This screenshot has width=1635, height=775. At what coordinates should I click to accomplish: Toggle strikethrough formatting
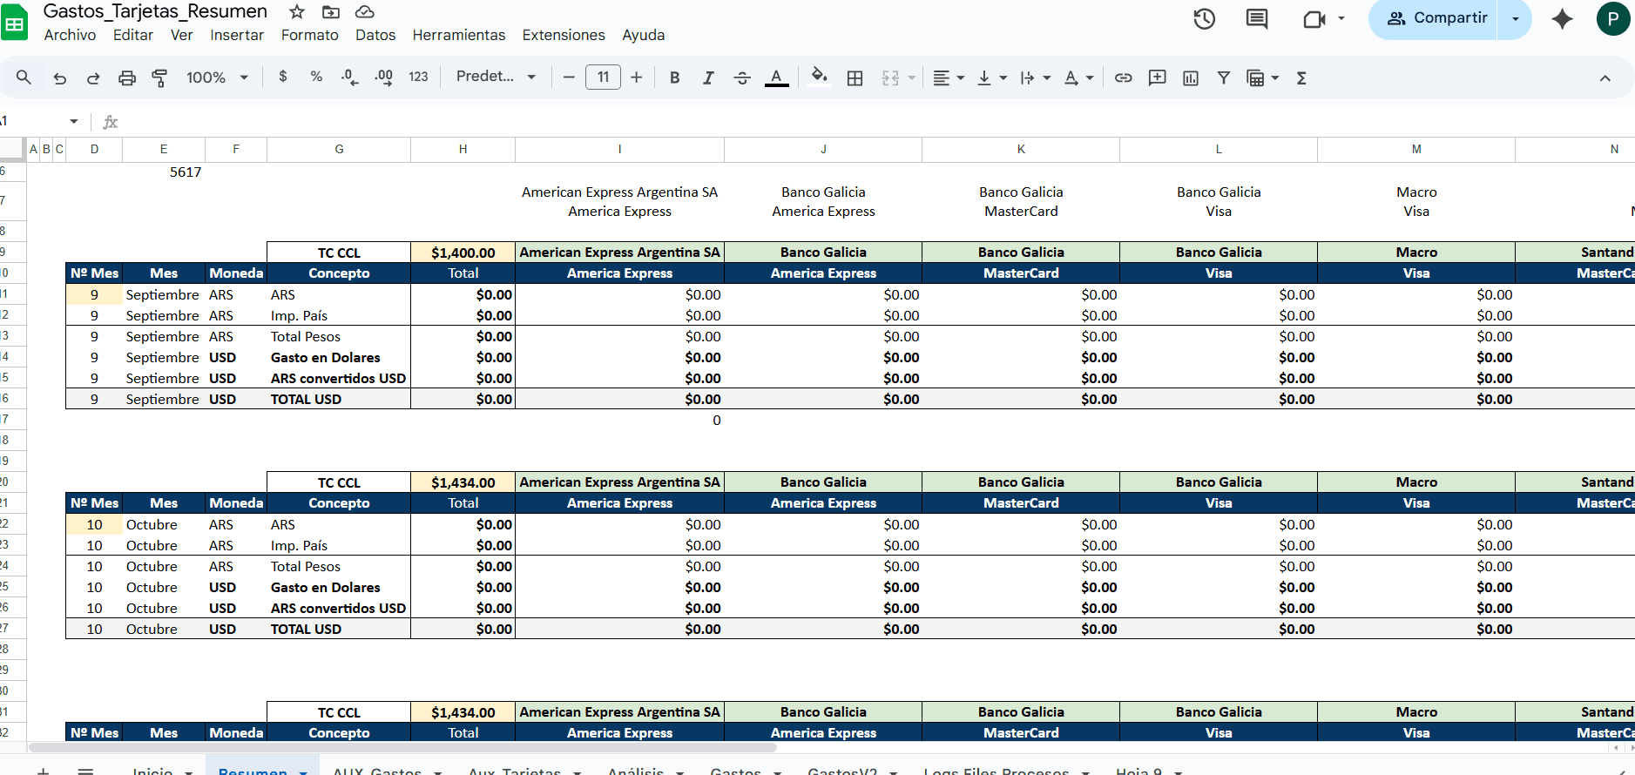742,78
